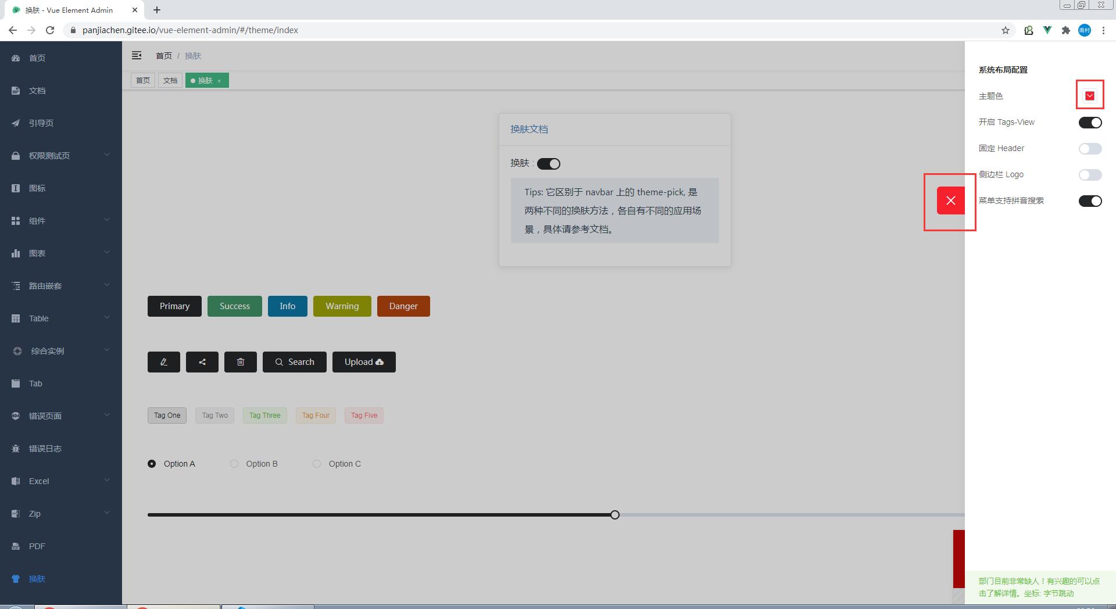Click the browser address bar URL
The height and width of the screenshot is (609, 1116).
pyautogui.click(x=190, y=30)
